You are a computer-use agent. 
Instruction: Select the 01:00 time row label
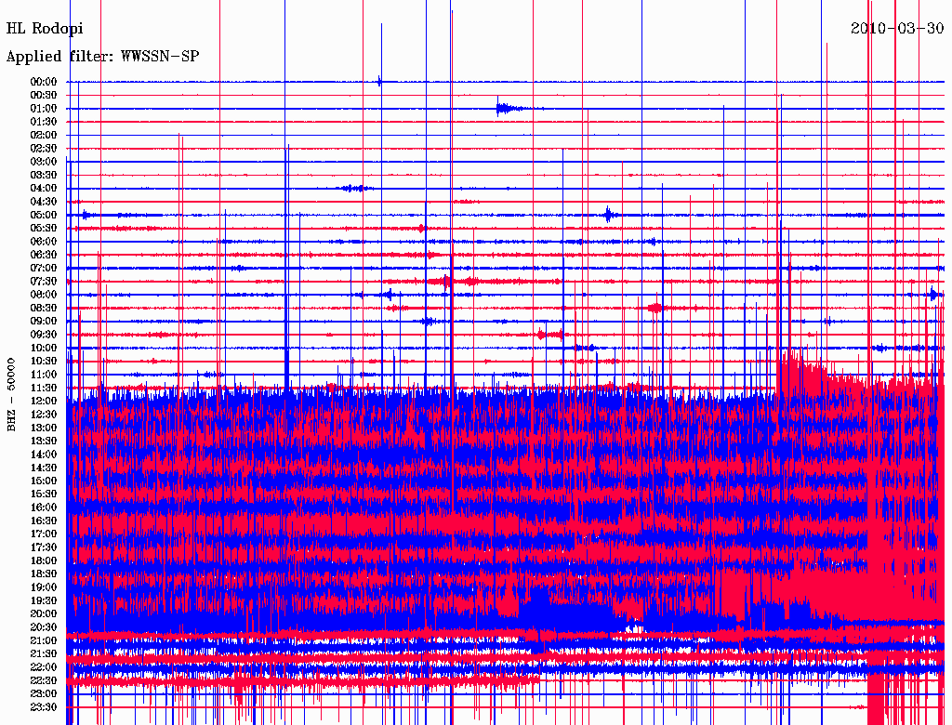coord(44,109)
